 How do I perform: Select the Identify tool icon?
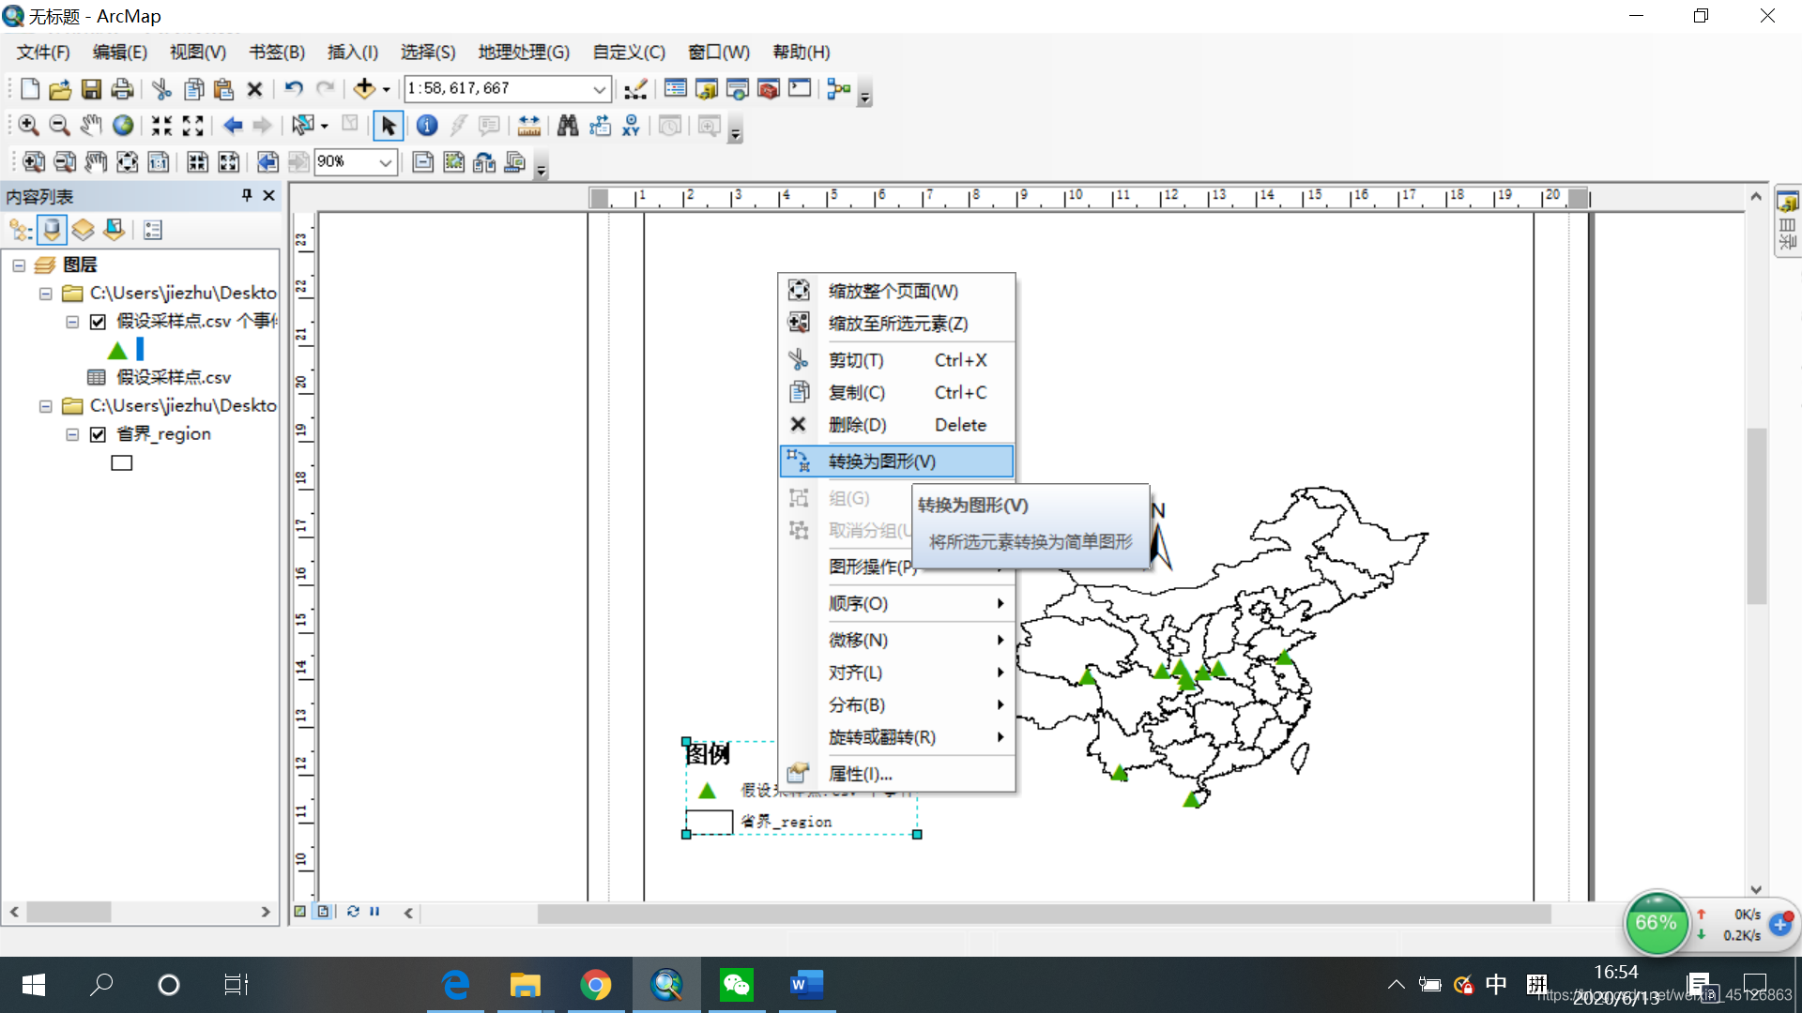click(x=427, y=126)
